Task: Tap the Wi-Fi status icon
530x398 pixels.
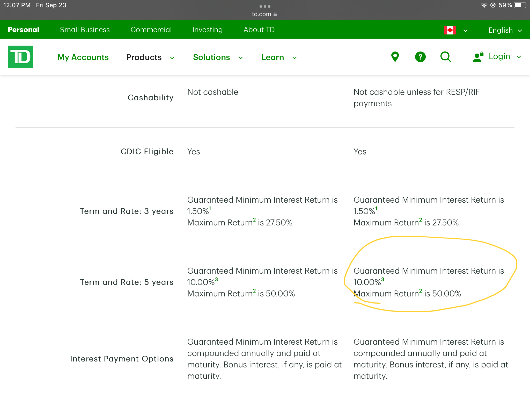Action: point(484,5)
